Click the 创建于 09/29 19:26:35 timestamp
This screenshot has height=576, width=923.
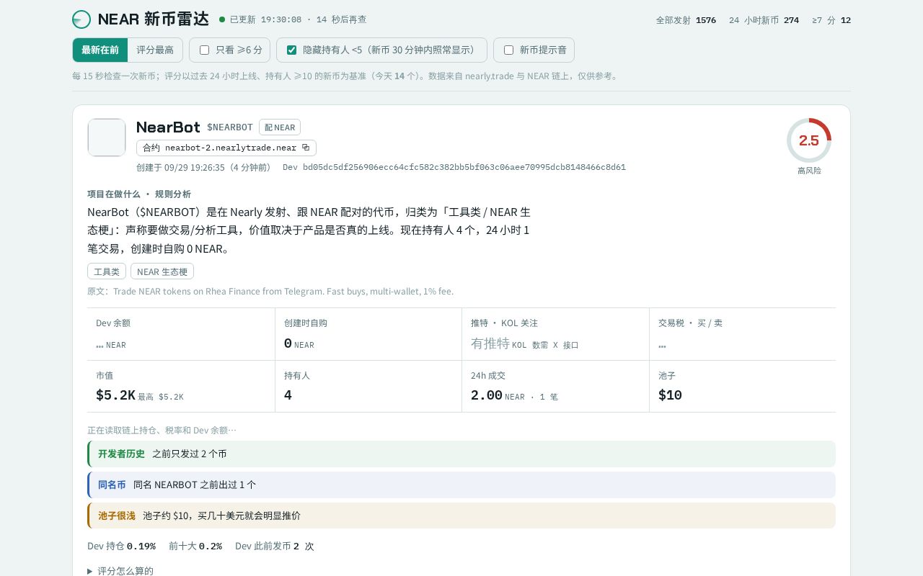click(203, 167)
